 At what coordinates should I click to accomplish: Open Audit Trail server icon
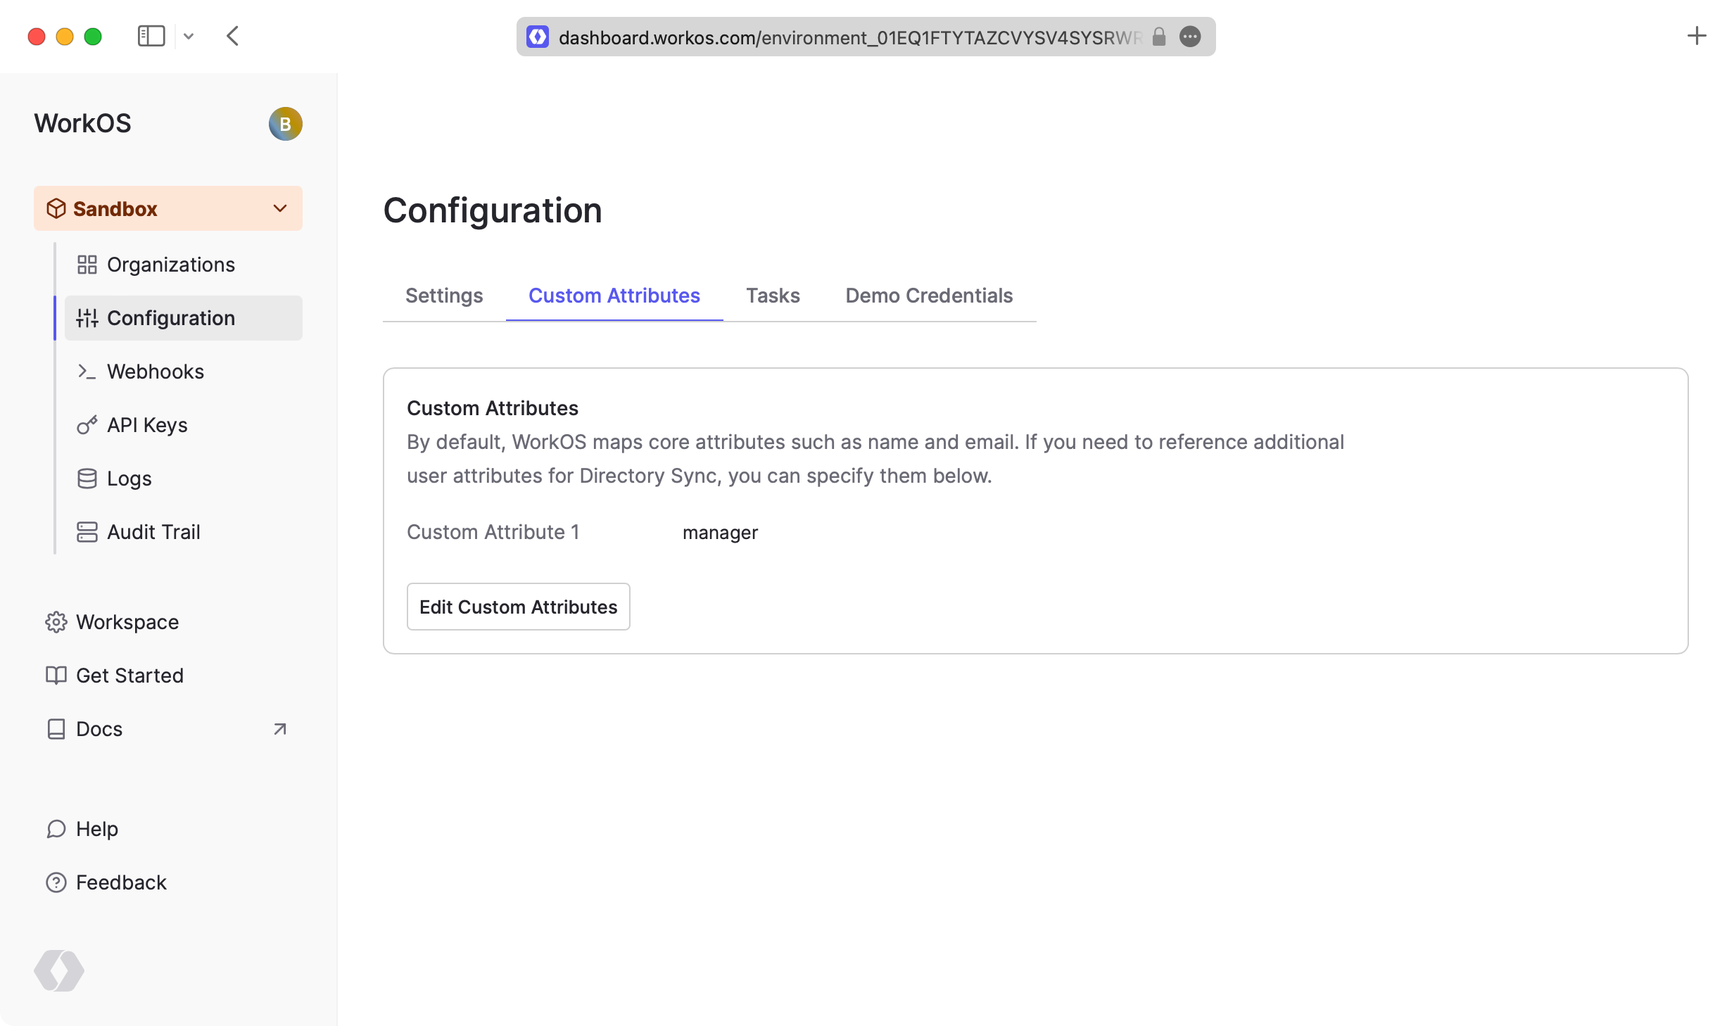[87, 532]
